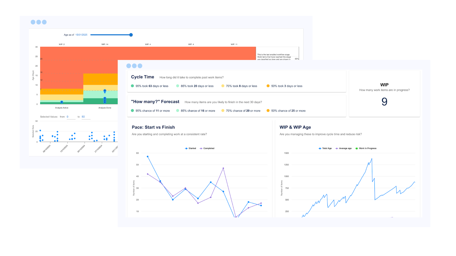
Task: Click the yellow 70% chance dot in Forecast
Action: 223,111
